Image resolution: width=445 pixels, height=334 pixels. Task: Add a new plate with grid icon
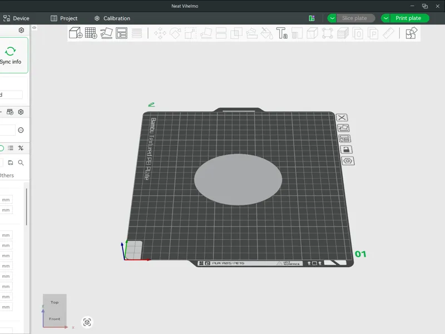tap(91, 33)
